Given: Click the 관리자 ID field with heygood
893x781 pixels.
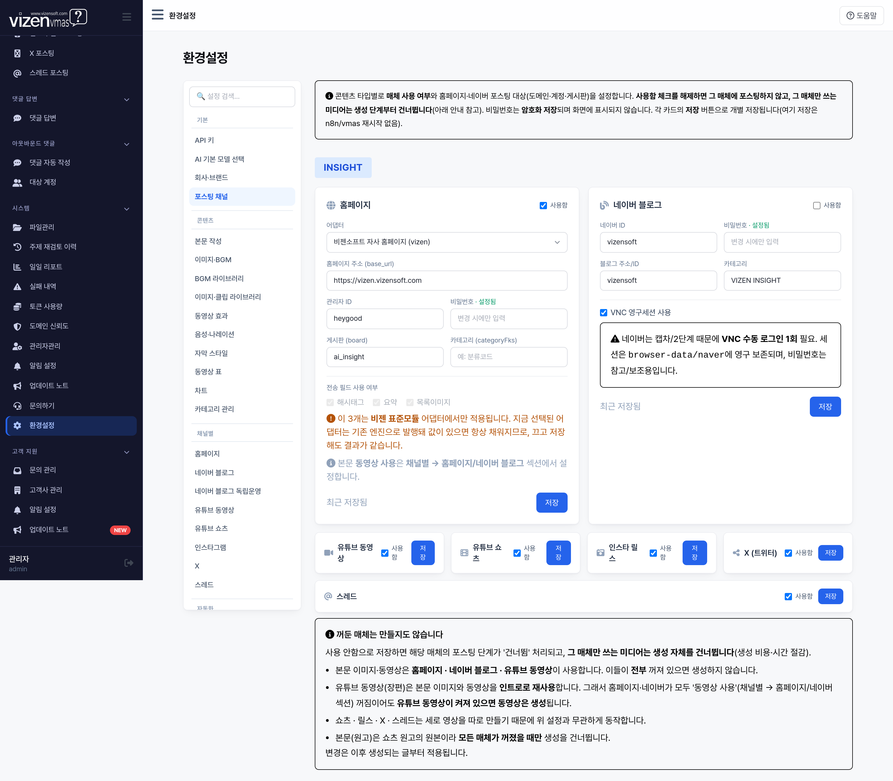Looking at the screenshot, I should [x=385, y=319].
